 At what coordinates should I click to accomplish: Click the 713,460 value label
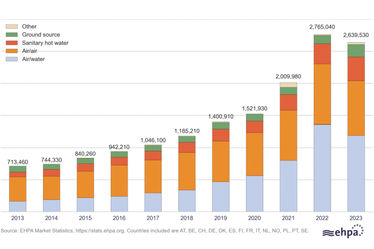tap(17, 162)
